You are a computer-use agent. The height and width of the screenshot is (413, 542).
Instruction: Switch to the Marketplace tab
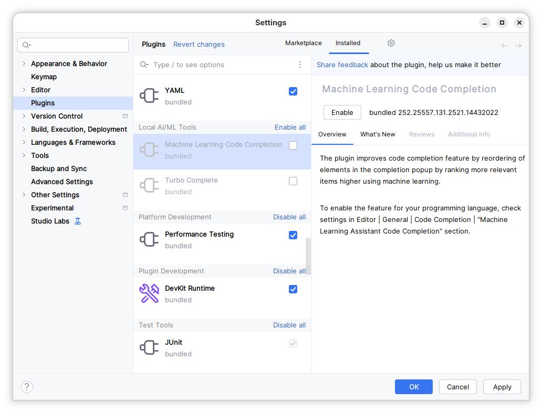pos(303,43)
